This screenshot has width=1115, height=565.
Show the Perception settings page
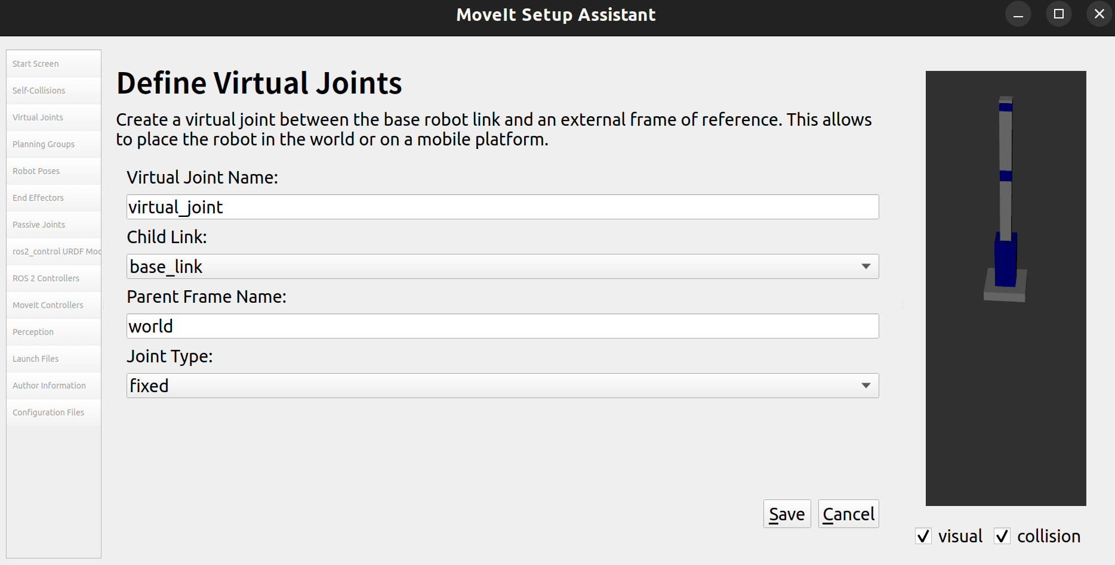pos(33,332)
